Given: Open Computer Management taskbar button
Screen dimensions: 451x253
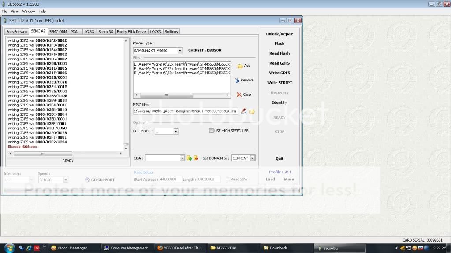Looking at the screenshot, I should 127,248.
